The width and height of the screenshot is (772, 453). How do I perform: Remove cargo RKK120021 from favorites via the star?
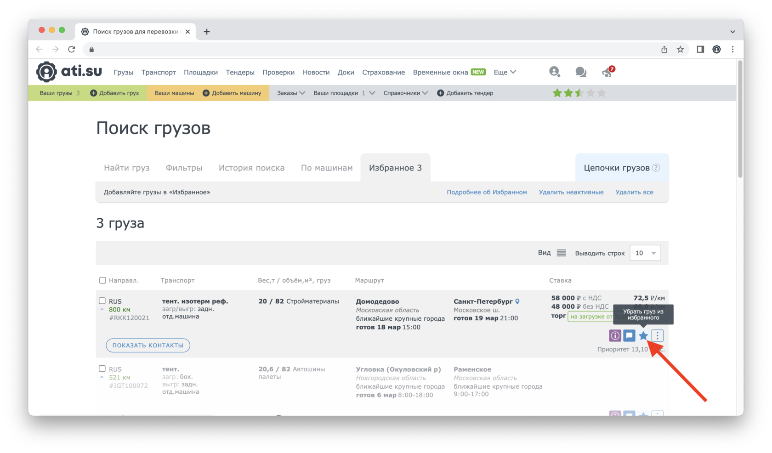(x=643, y=335)
